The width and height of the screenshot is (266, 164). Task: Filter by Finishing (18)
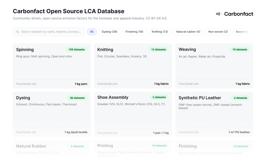point(134,32)
